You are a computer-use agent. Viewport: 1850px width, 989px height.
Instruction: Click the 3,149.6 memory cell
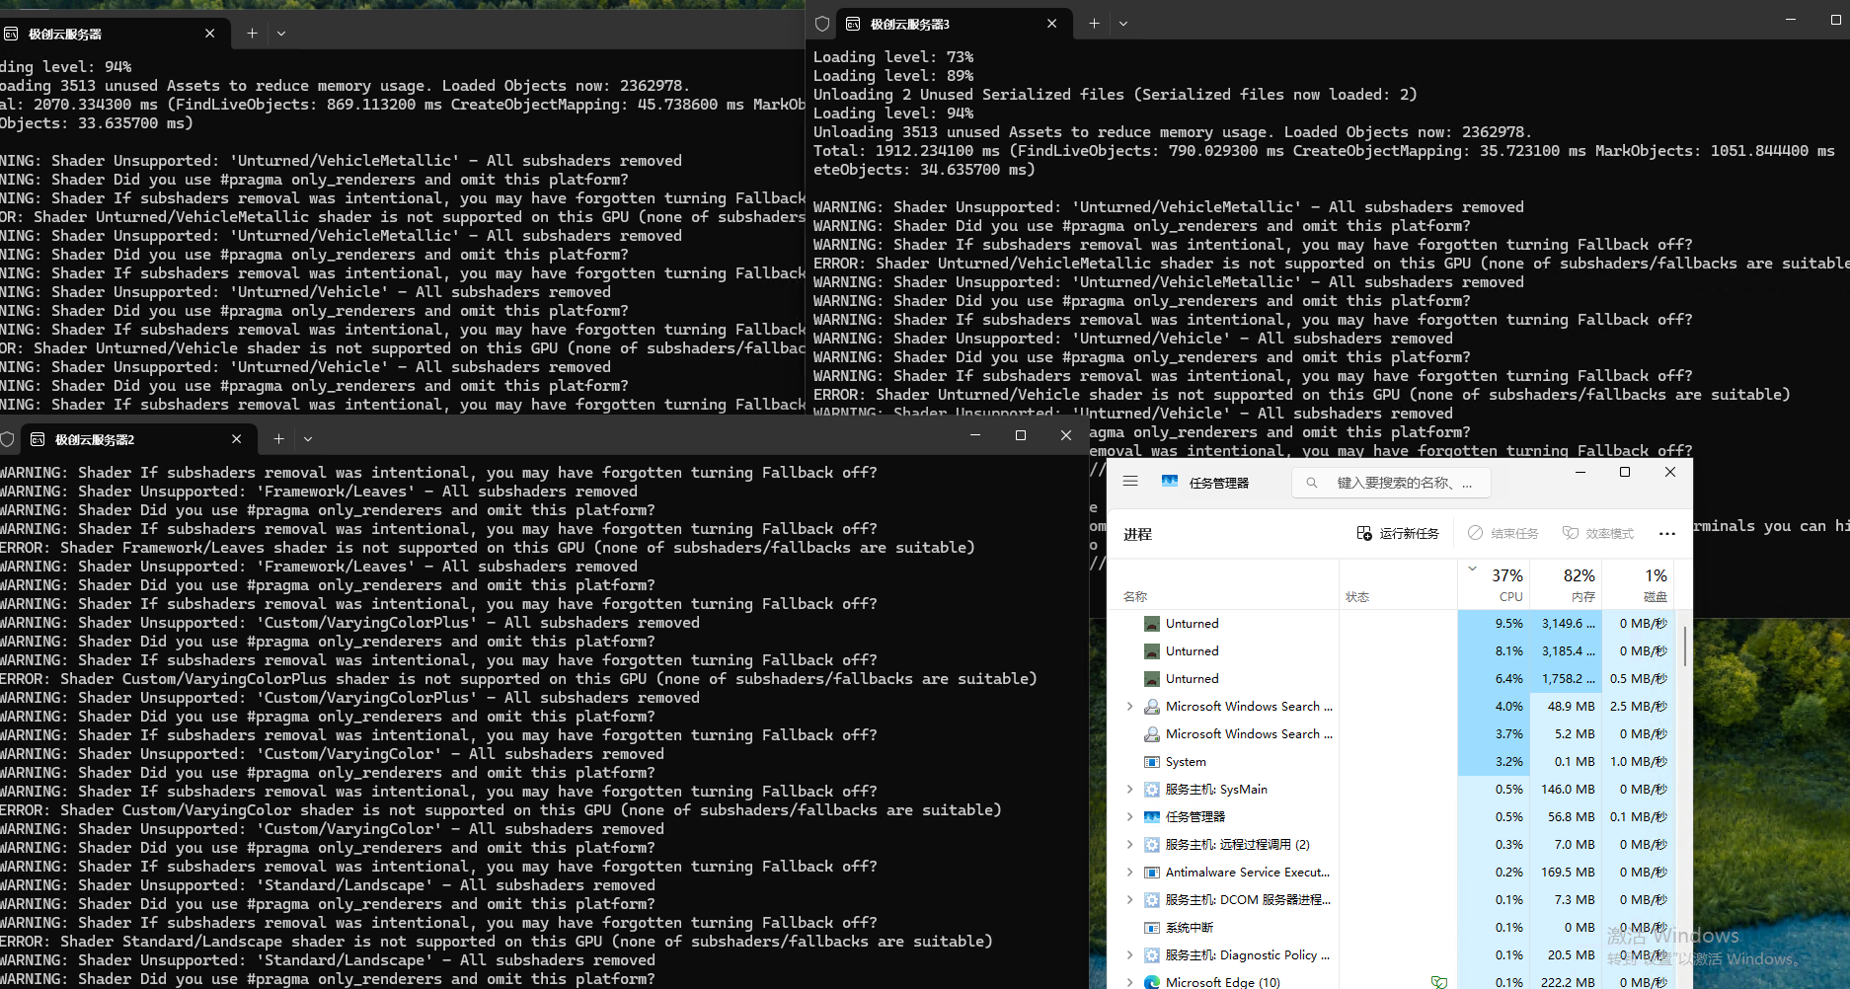click(x=1565, y=624)
